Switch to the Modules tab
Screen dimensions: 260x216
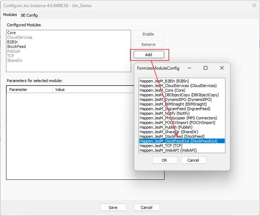10,15
